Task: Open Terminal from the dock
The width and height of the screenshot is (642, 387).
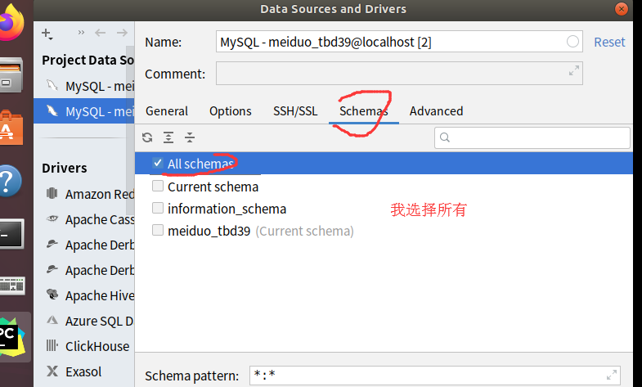Action: click(x=11, y=234)
